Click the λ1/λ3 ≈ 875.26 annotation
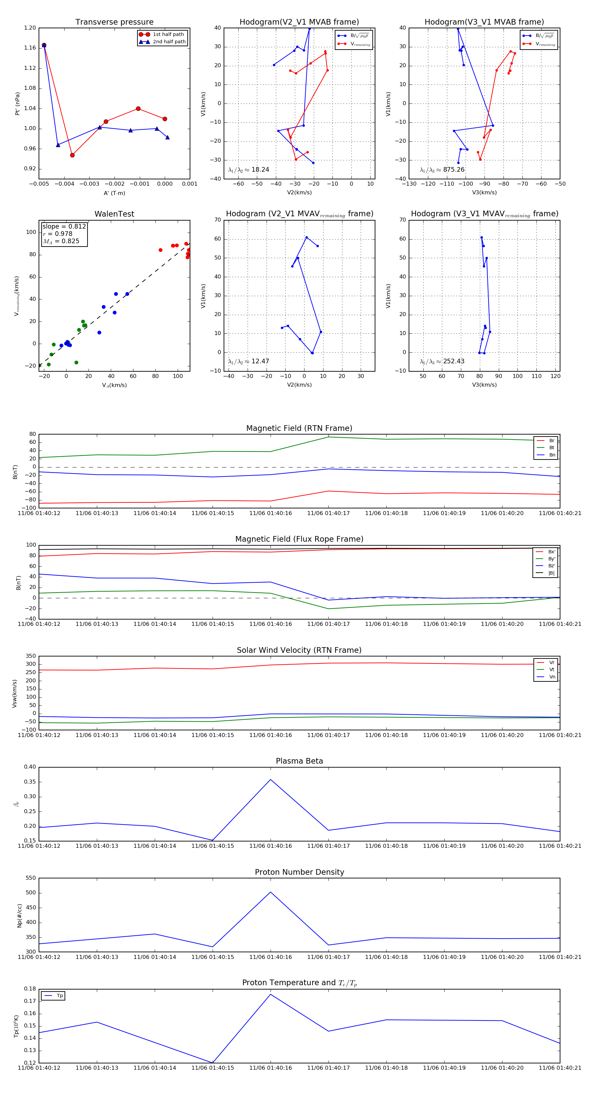This screenshot has width=599, height=1098. tap(442, 170)
